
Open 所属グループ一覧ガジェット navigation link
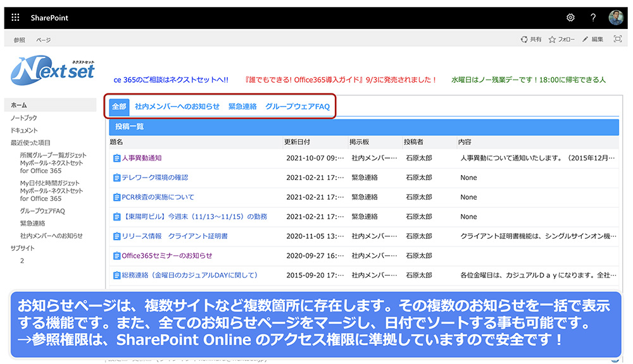53,163
